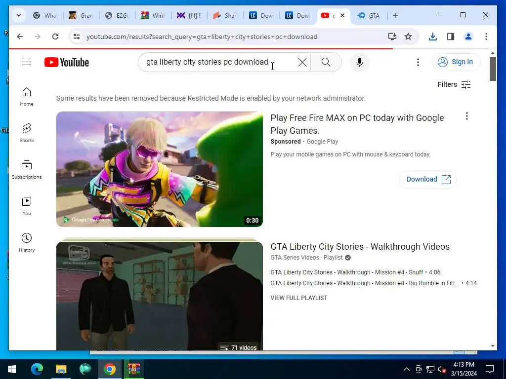Expand the tab search dropdown

[19, 15]
